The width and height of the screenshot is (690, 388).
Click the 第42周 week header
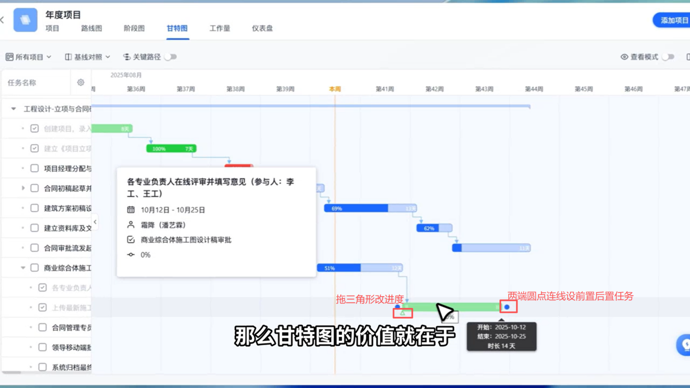click(434, 89)
